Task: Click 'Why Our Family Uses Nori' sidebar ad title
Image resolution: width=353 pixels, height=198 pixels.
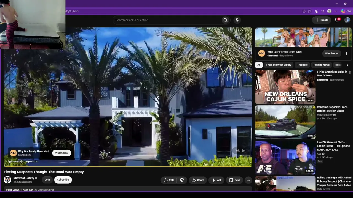Action: [284, 52]
